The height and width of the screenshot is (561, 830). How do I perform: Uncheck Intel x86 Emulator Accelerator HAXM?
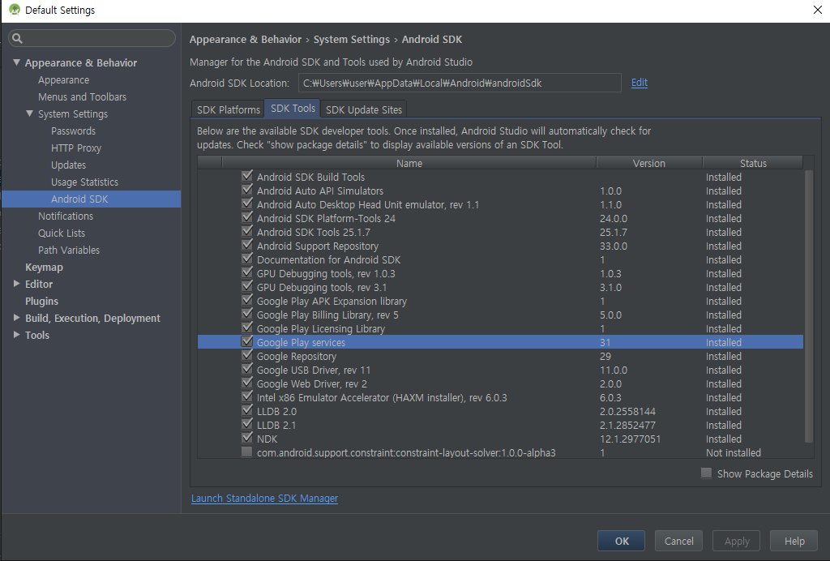pyautogui.click(x=246, y=396)
